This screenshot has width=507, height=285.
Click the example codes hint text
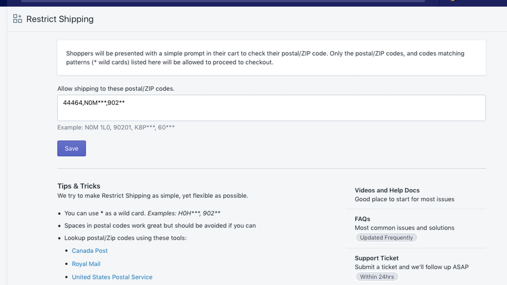[116, 127]
